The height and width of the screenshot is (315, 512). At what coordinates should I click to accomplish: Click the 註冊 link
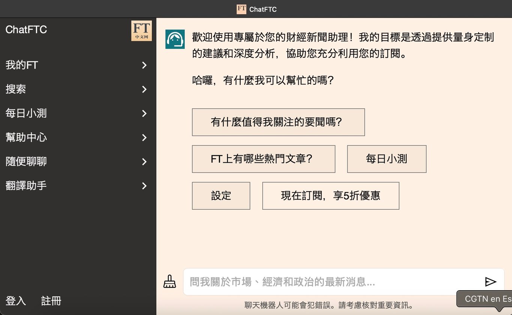[51, 301]
